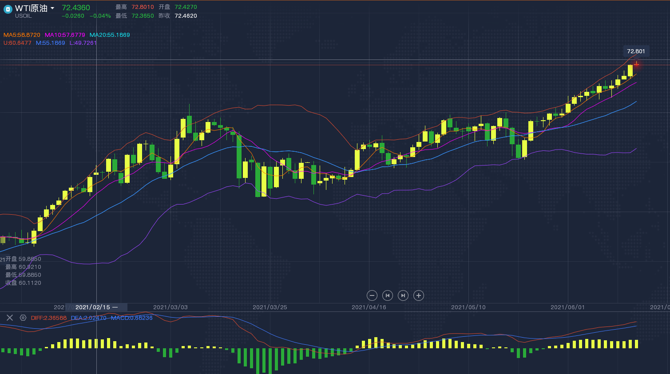
Task: Open MACD indicator settings hexagon icon
Action: tap(23, 318)
